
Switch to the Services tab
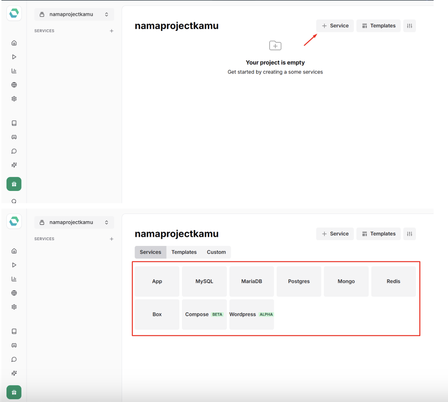(150, 252)
